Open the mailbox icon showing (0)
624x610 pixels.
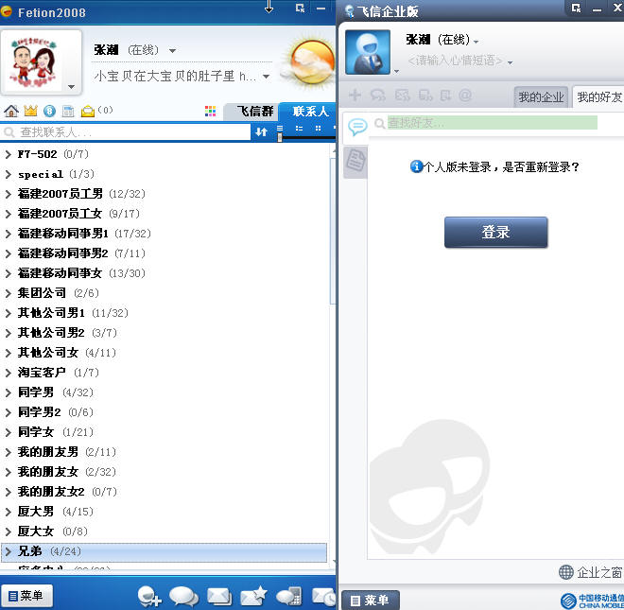click(x=88, y=112)
